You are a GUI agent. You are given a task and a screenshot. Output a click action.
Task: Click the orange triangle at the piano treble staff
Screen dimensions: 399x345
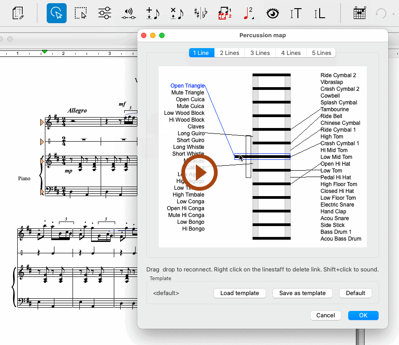point(42,161)
